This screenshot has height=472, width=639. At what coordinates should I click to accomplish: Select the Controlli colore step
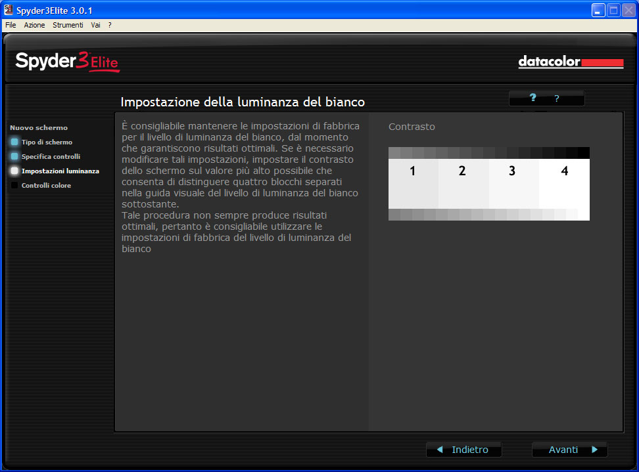(x=46, y=186)
